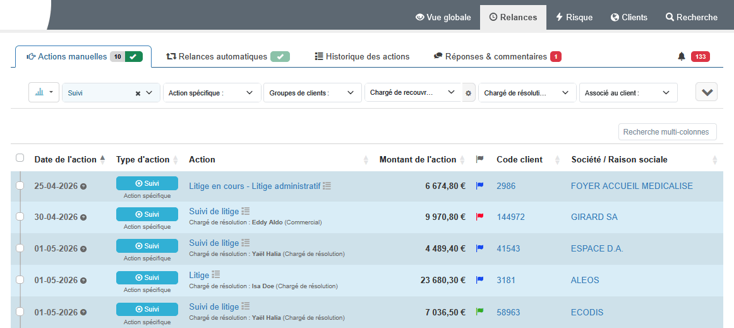Click the green flag for ECODIS
Viewport: 734px width, 328px height.
[479, 312]
